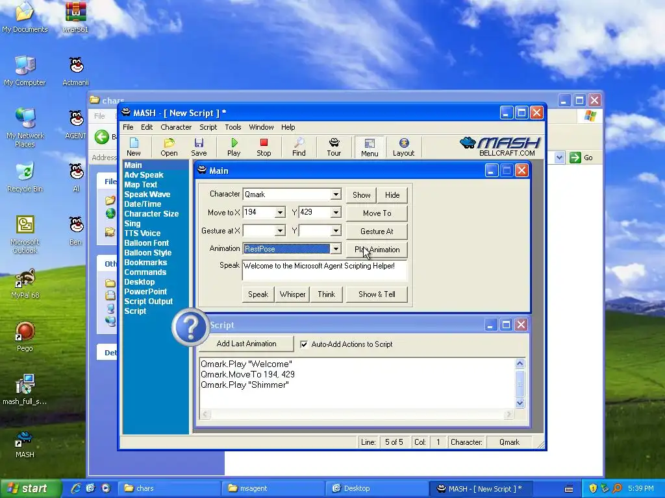Click the Show & Tell button
The image size is (665, 498).
coord(377,294)
